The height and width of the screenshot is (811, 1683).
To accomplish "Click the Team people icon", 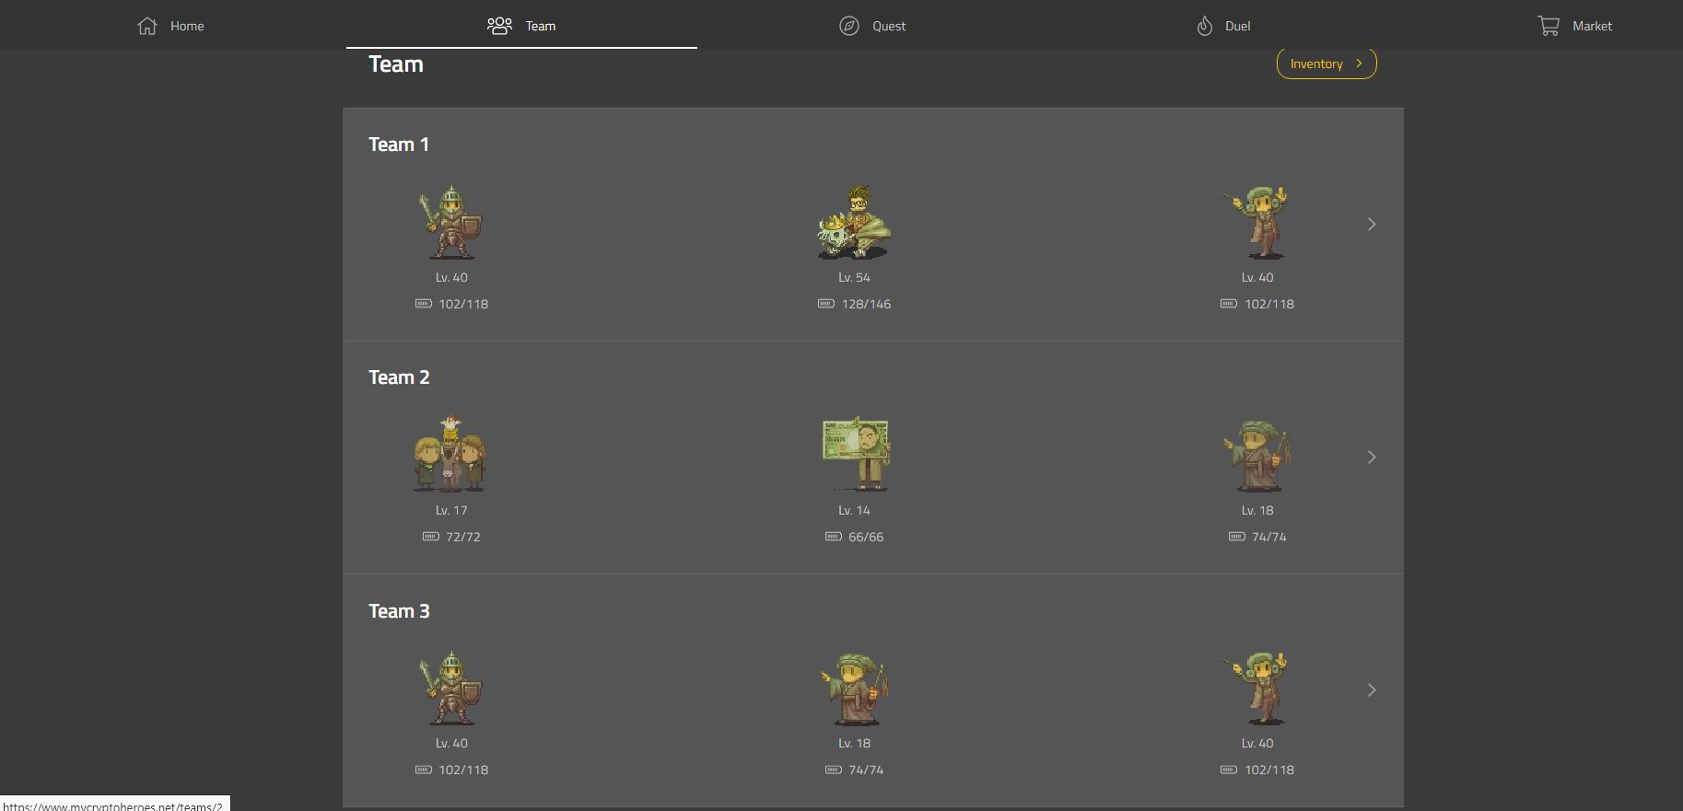I will pyautogui.click(x=499, y=26).
